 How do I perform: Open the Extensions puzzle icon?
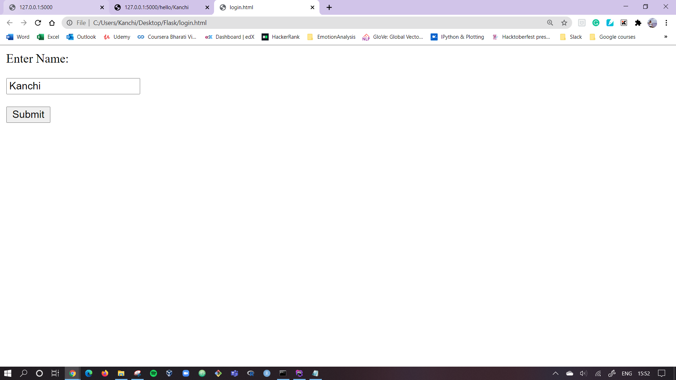click(x=638, y=23)
